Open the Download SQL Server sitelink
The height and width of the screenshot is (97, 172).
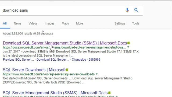(x=53, y=60)
